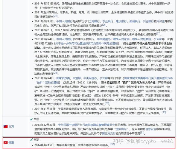Click the text 《防范虚拟货币交易活动的风险提示》
Image resolution: width=178 pixels, height=149 pixels.
click(x=113, y=30)
